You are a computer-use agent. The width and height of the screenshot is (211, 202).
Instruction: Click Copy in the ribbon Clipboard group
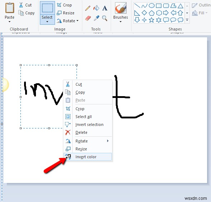(27, 13)
